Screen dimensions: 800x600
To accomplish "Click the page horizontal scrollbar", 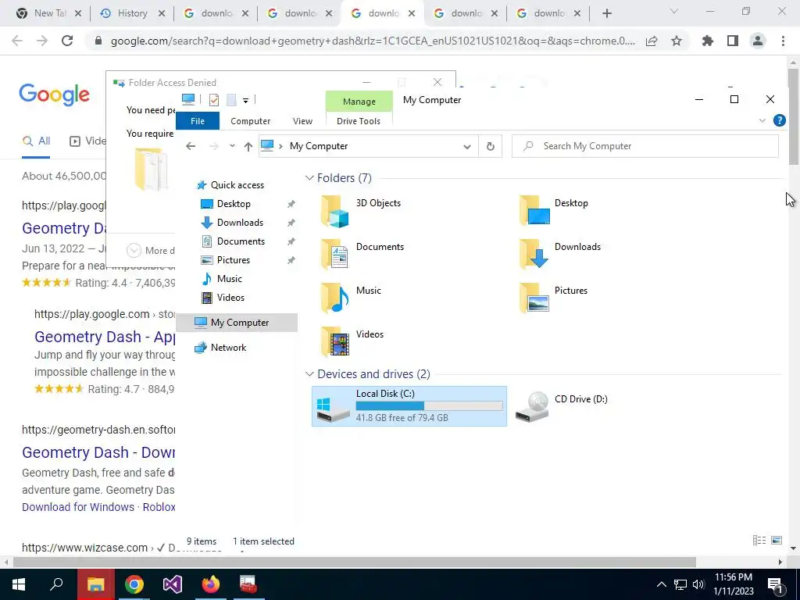I will pos(355,562).
